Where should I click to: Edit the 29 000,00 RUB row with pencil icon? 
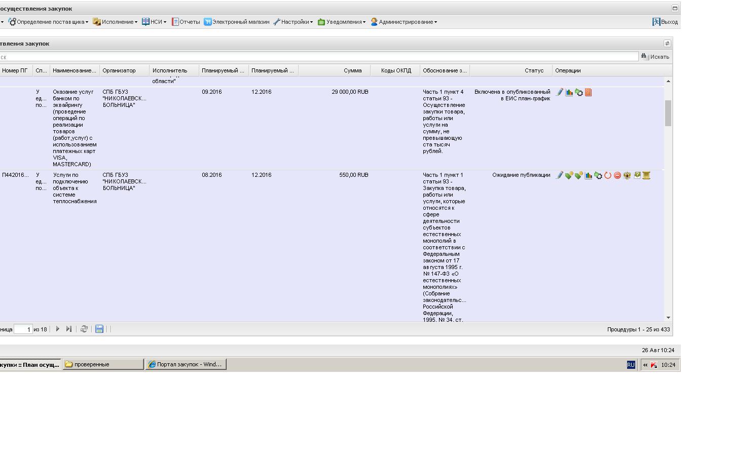(560, 92)
